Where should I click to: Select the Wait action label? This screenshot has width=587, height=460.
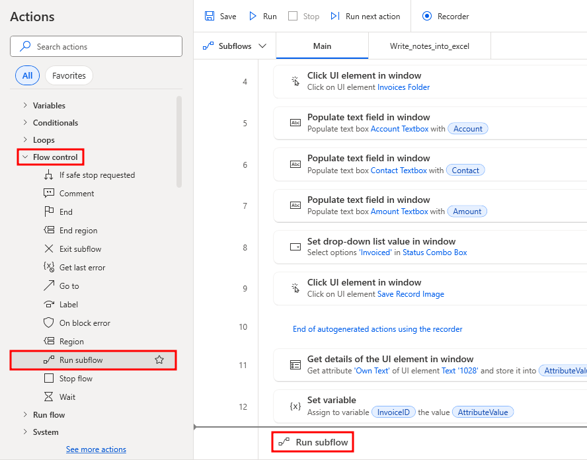(x=67, y=397)
